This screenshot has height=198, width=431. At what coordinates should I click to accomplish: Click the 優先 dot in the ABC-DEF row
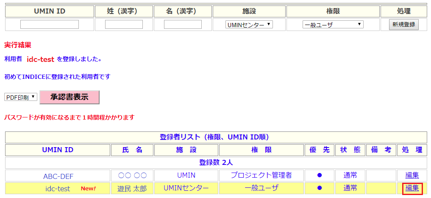click(x=320, y=175)
